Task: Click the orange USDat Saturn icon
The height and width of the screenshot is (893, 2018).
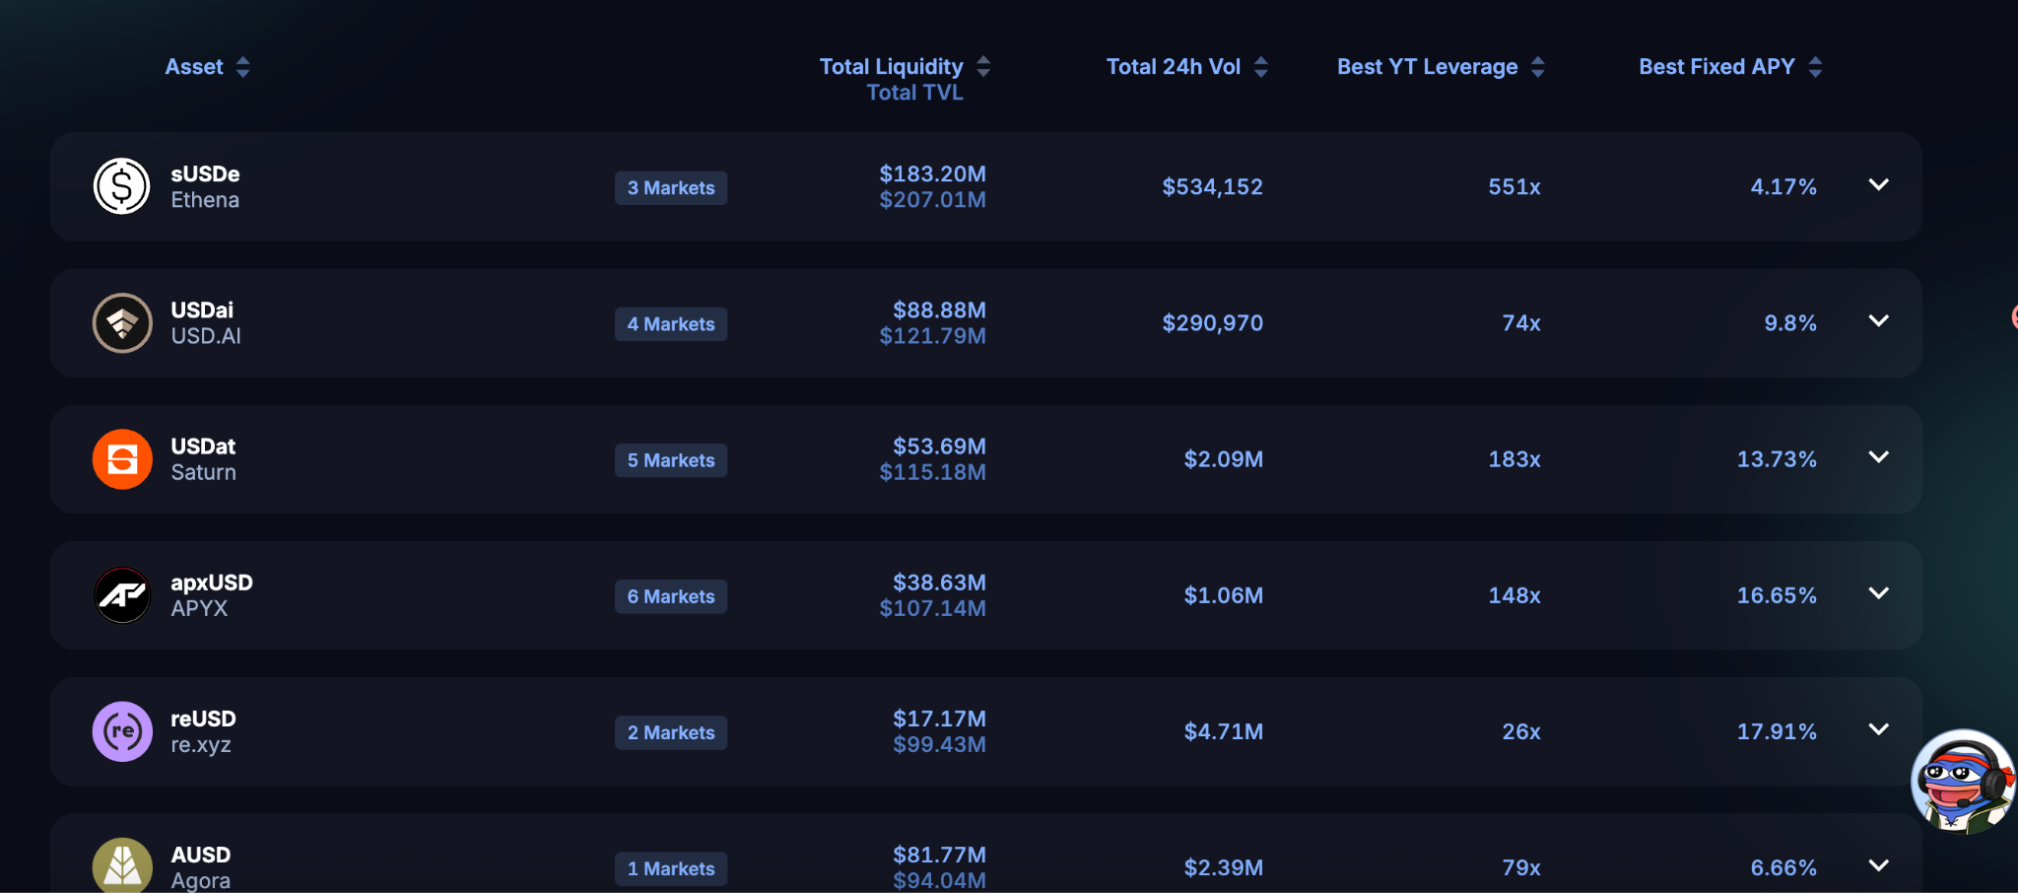Action: (x=122, y=459)
